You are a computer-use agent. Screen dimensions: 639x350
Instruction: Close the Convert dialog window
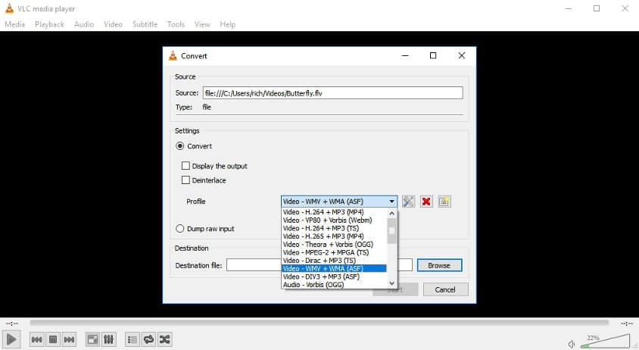(461, 55)
